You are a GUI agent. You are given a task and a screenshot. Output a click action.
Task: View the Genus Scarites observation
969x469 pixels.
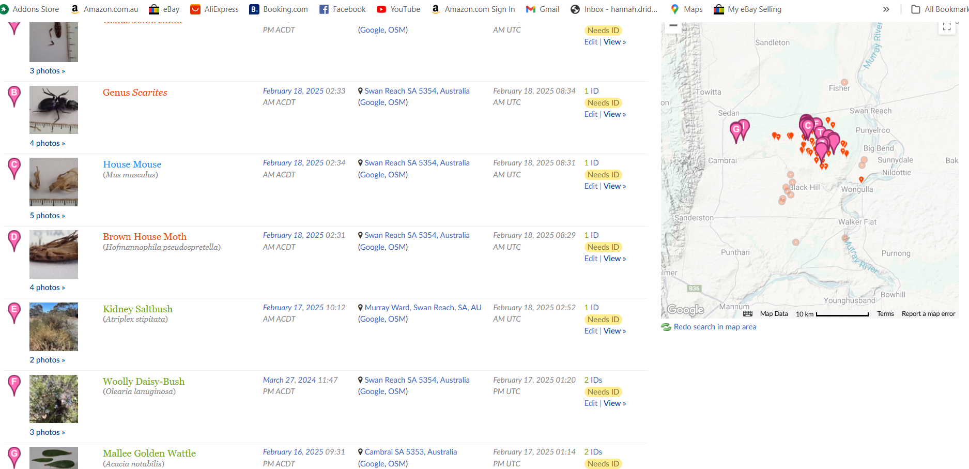[x=614, y=114]
